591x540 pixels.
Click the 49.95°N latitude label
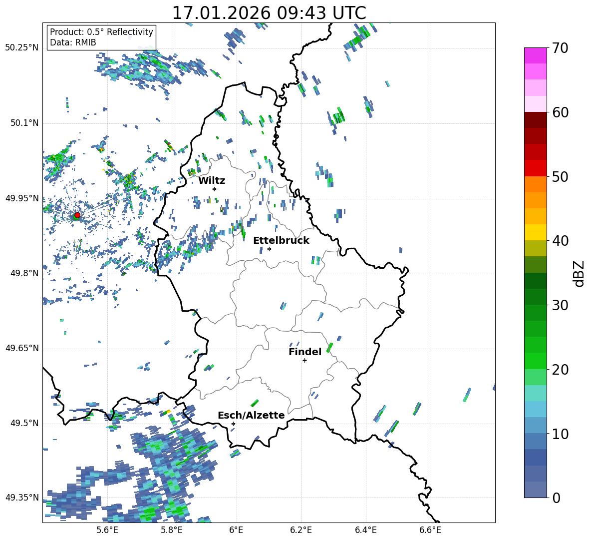coord(22,198)
